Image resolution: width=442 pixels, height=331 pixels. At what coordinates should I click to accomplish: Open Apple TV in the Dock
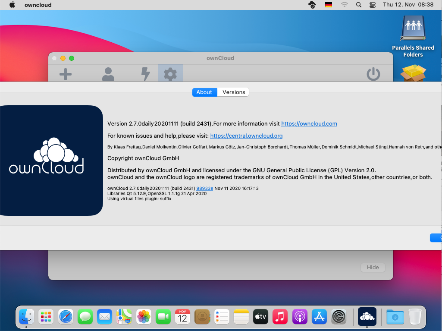pyautogui.click(x=261, y=316)
